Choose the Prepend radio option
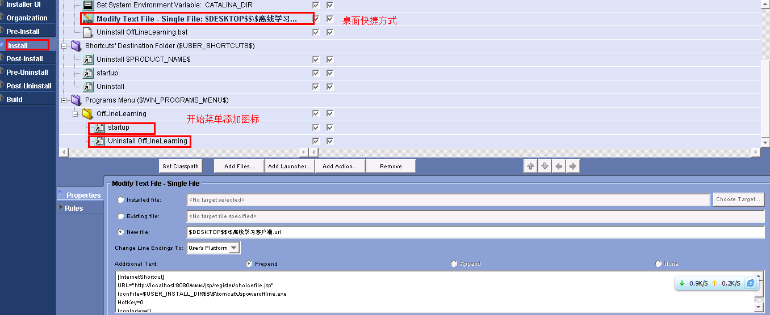Viewport: 770px width, 315px height. click(249, 264)
